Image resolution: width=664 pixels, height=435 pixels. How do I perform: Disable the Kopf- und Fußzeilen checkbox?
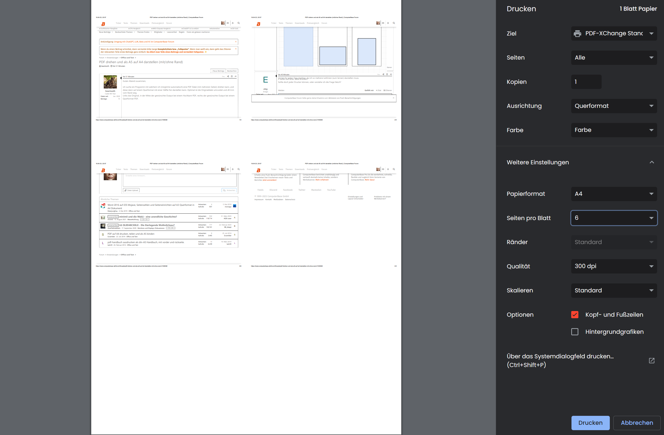[575, 314]
